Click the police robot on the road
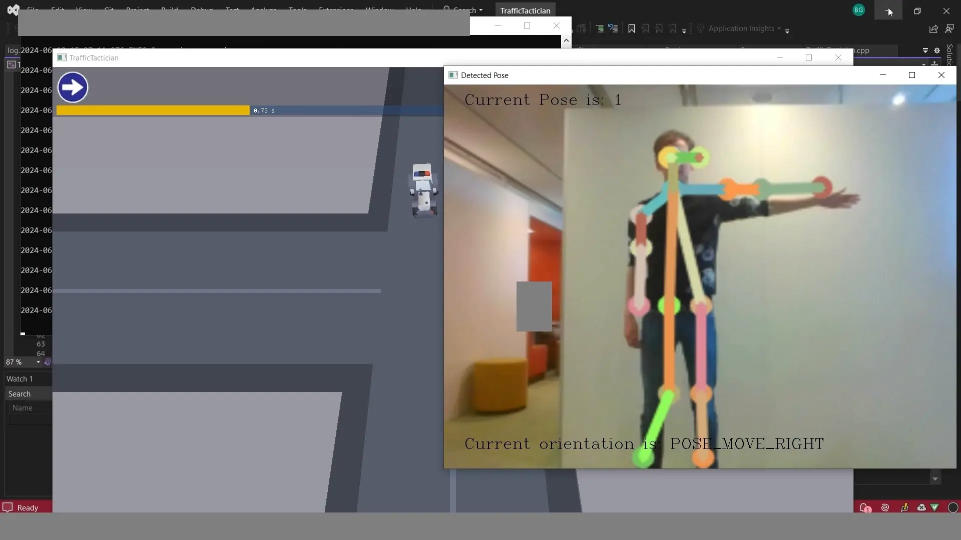This screenshot has height=540, width=961. [423, 190]
